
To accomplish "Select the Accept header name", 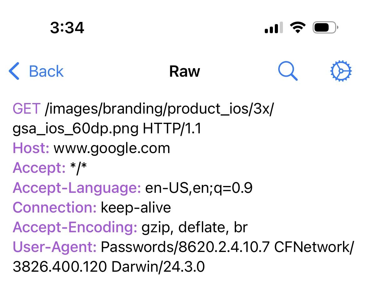I will pyautogui.click(x=39, y=168).
